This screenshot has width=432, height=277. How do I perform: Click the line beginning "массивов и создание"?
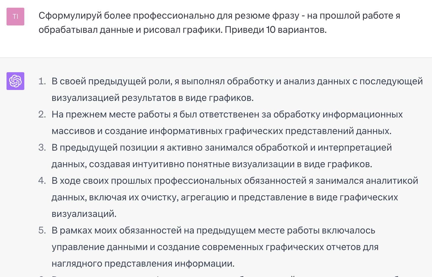click(221, 131)
